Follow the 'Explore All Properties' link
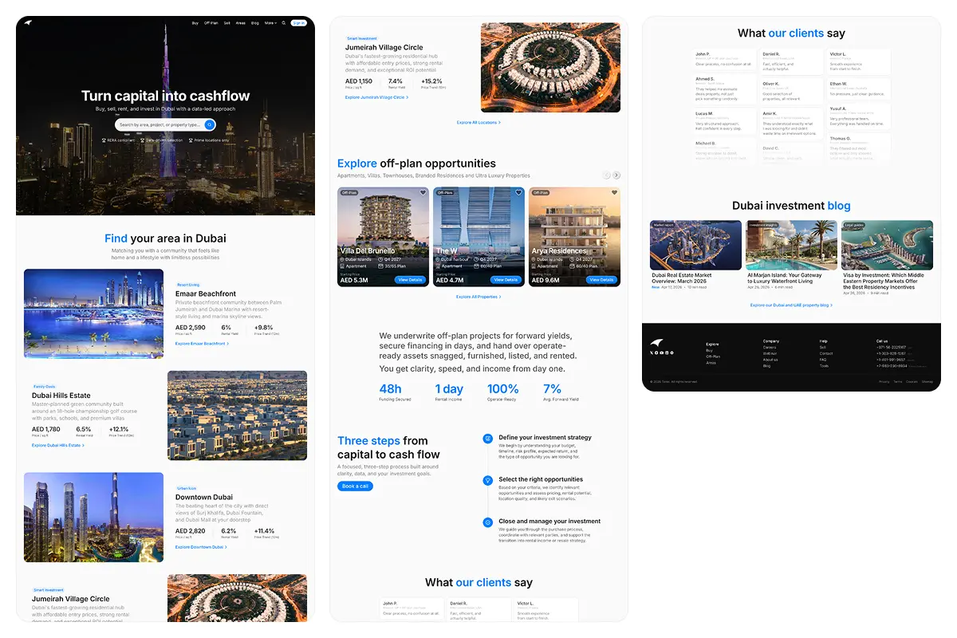This screenshot has height=638, width=957. pos(478,297)
